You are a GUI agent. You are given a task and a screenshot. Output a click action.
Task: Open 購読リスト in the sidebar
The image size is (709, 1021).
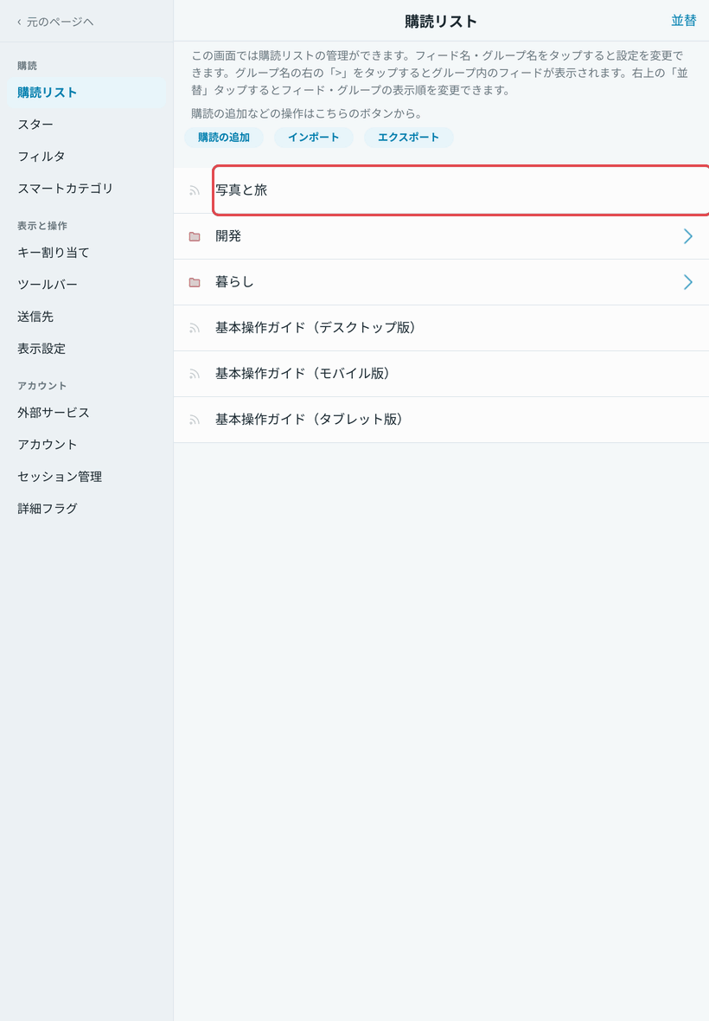(86, 93)
